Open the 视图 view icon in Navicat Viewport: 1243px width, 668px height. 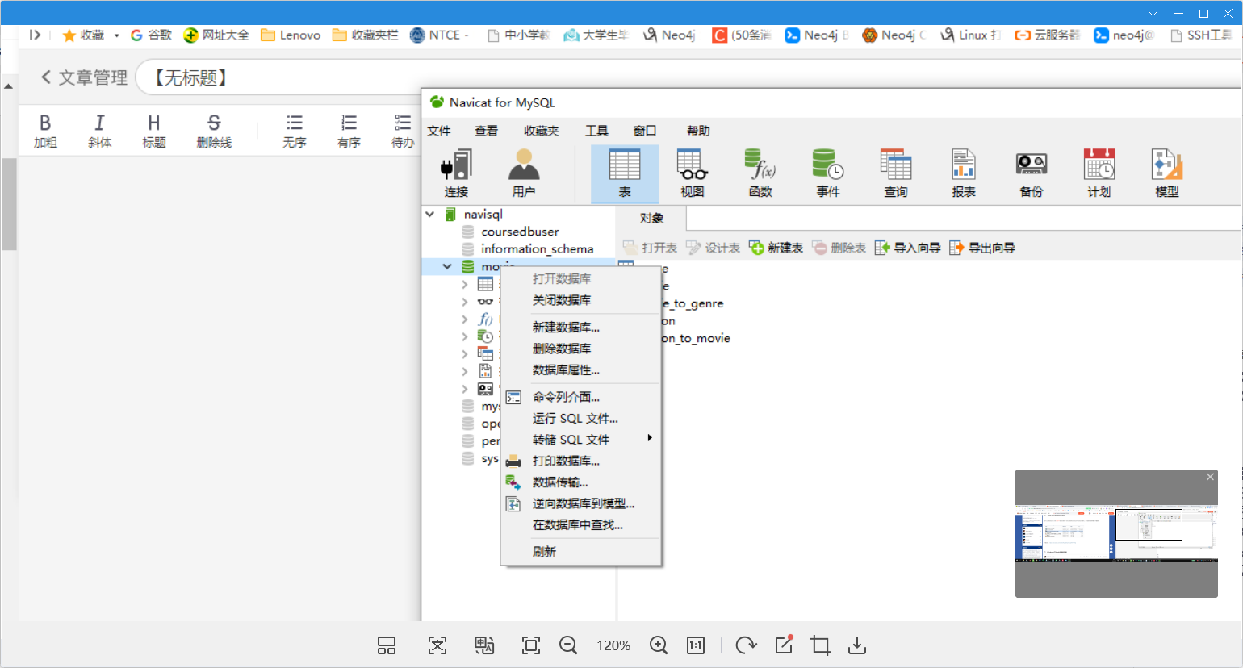693,173
